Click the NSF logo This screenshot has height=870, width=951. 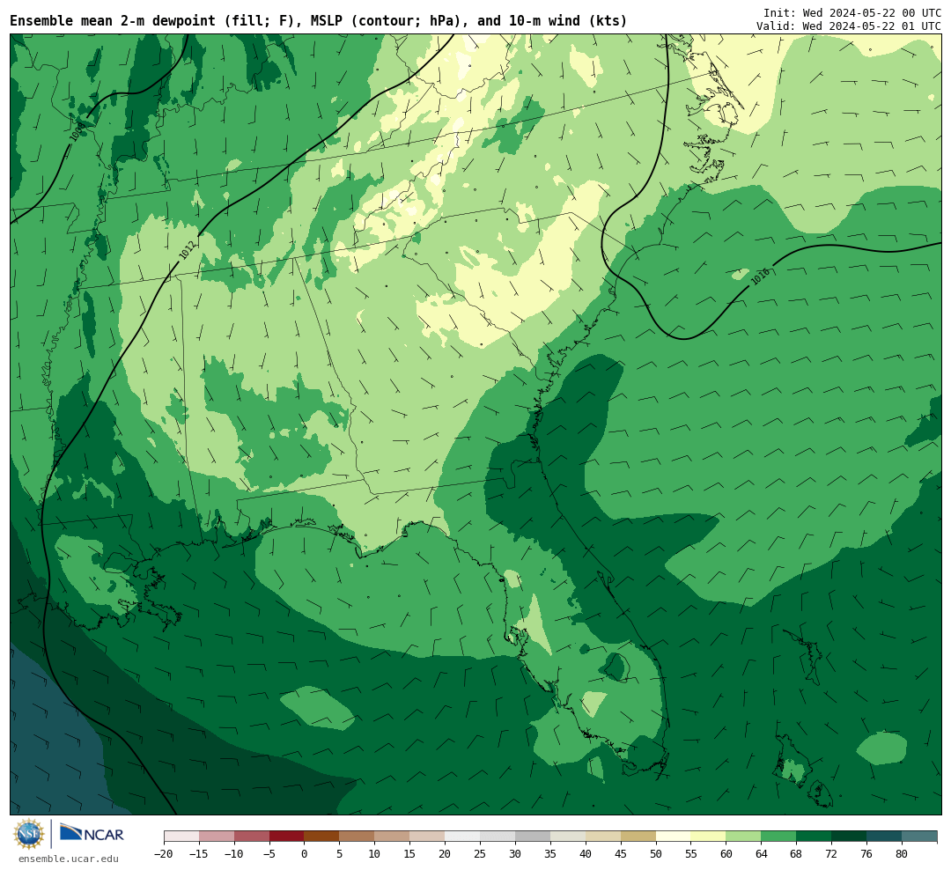[29, 834]
